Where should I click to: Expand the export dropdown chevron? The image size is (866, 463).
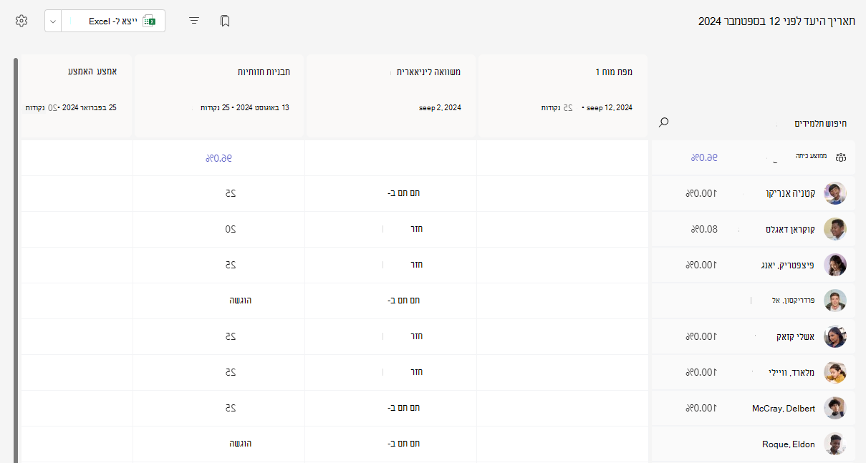[53, 21]
